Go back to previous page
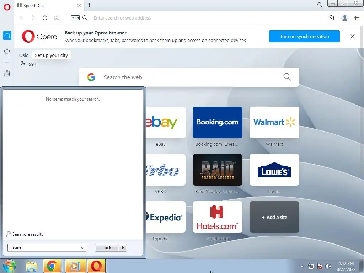The height and width of the screenshot is (273, 364). tap(21, 18)
